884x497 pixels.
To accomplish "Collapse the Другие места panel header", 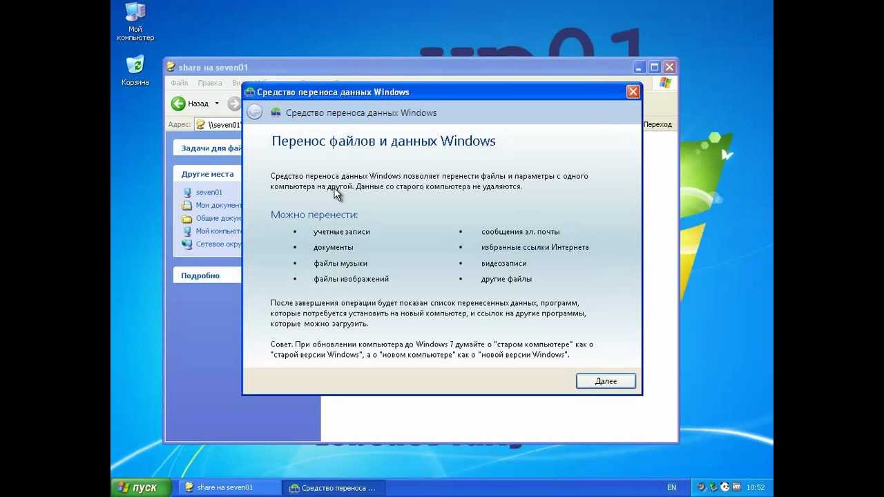I will tap(207, 174).
